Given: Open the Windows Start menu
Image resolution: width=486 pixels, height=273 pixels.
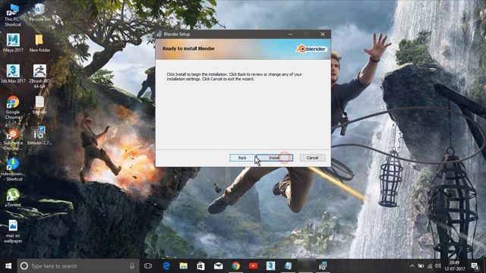Looking at the screenshot, I should tap(8, 266).
